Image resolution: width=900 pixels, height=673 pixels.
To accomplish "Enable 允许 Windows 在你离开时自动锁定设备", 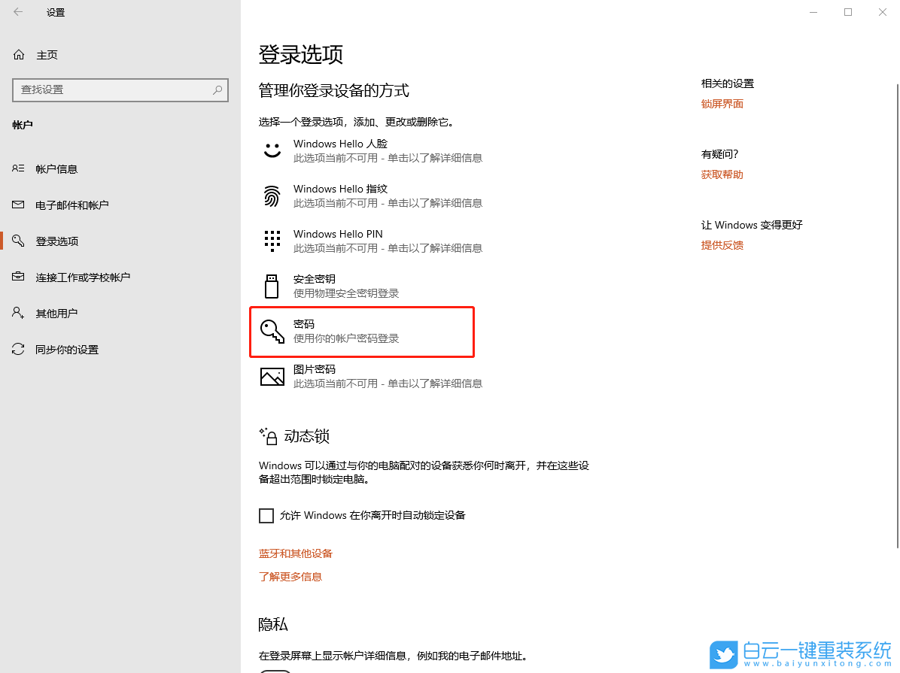I will [x=266, y=515].
